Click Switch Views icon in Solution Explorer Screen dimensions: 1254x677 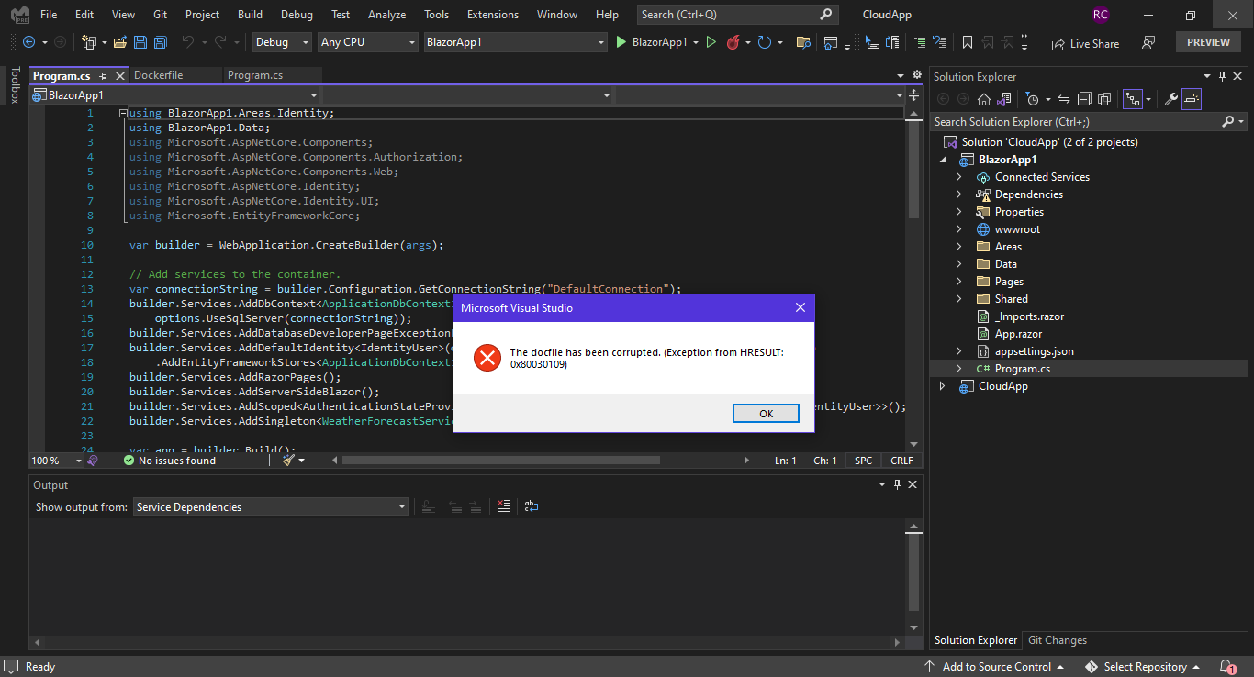pos(1003,99)
